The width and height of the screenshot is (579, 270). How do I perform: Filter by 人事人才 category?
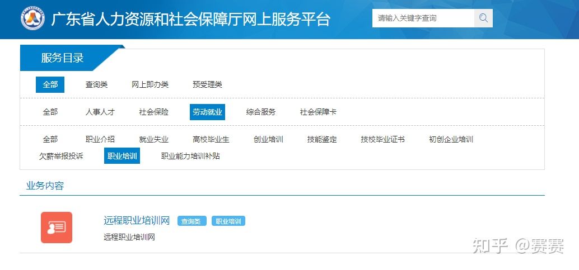tap(100, 112)
